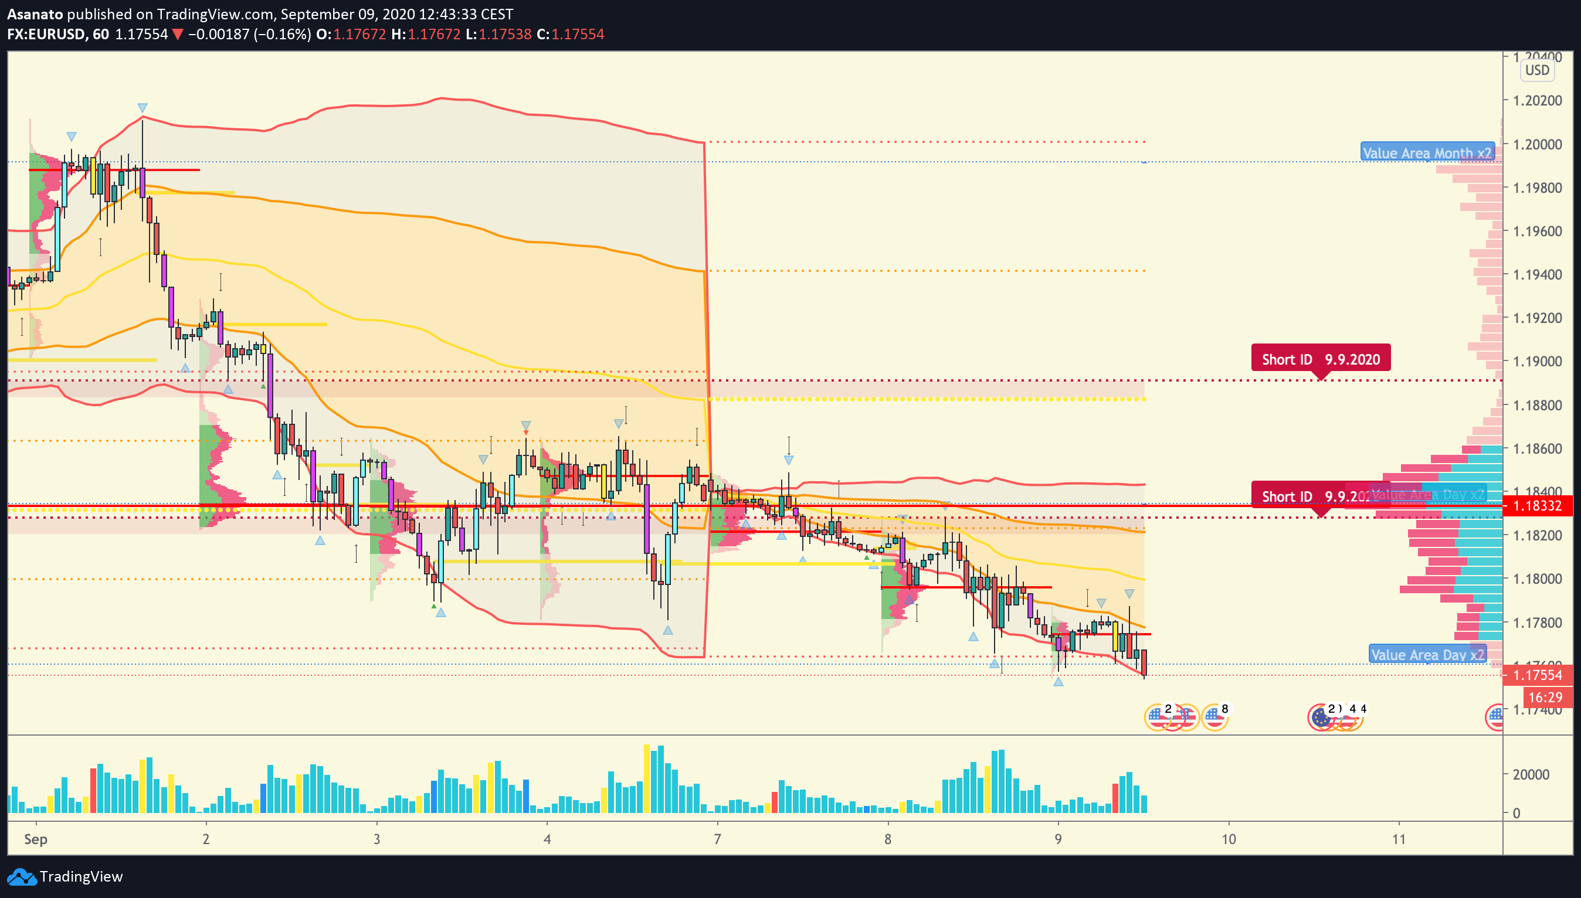Click the USD currency button on price axis
Image resolution: width=1581 pixels, height=898 pixels.
coord(1536,70)
